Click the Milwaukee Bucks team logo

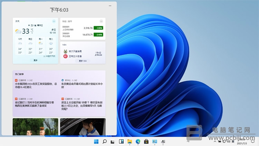tap(65, 51)
